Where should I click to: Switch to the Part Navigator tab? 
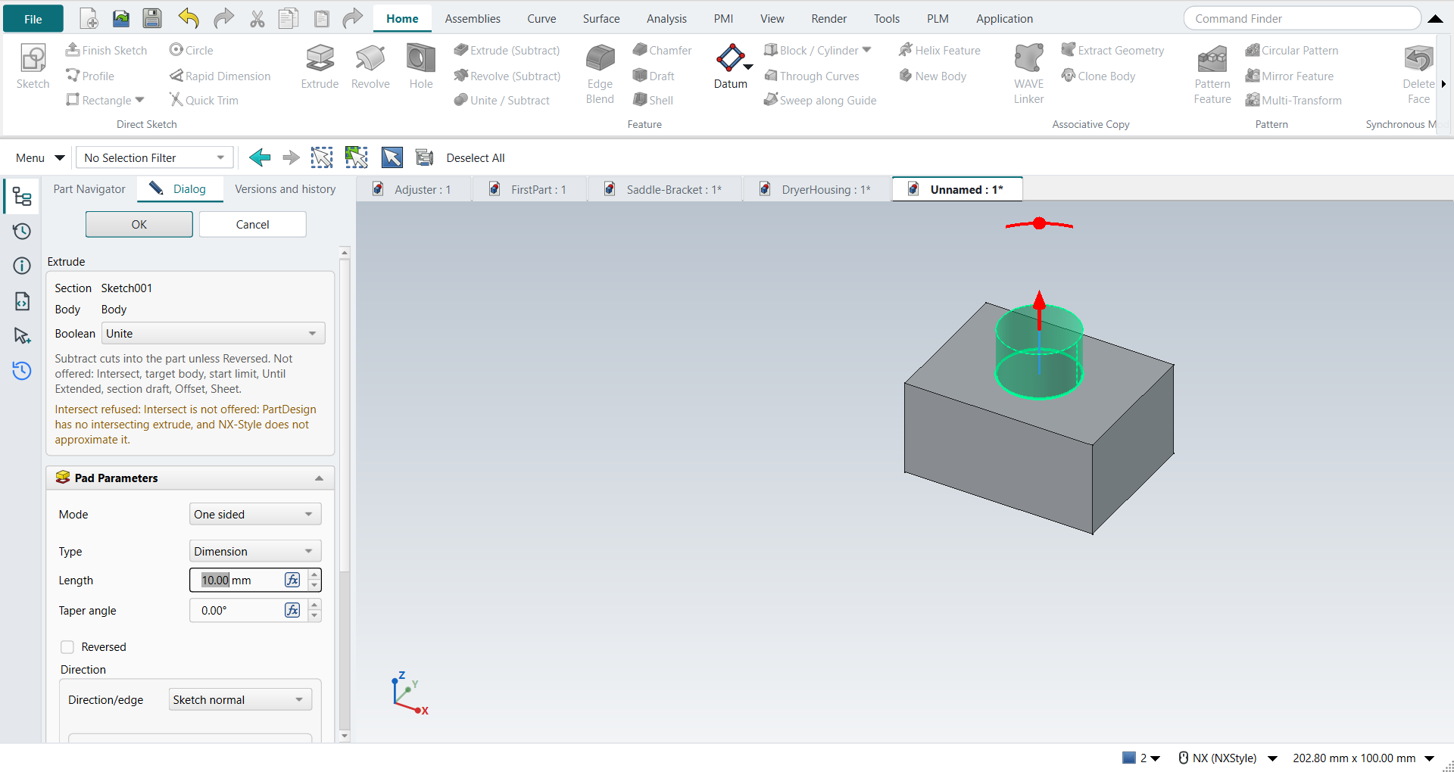89,189
